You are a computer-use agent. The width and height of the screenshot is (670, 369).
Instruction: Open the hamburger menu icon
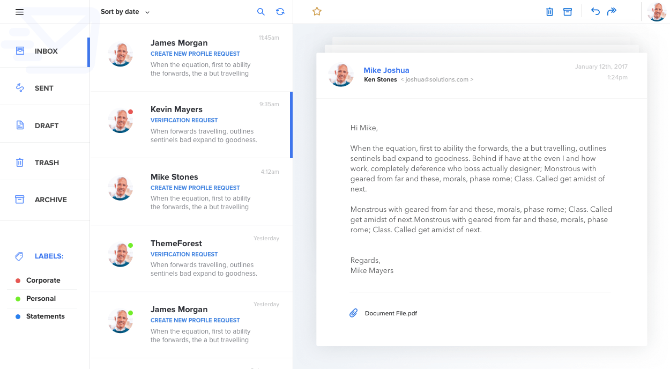(x=20, y=12)
